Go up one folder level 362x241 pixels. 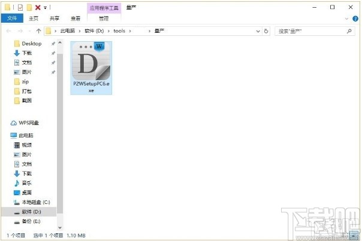coord(38,31)
